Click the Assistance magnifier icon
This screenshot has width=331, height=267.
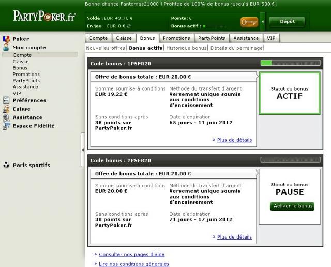tap(6, 117)
